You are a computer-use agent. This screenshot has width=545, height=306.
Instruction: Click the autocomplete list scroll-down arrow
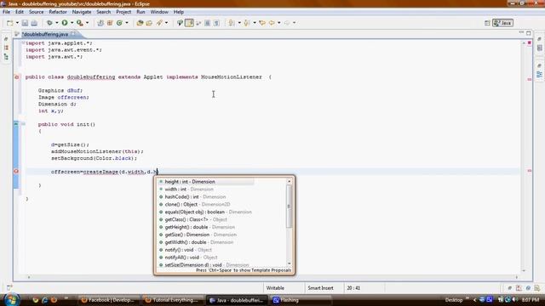[x=290, y=263]
